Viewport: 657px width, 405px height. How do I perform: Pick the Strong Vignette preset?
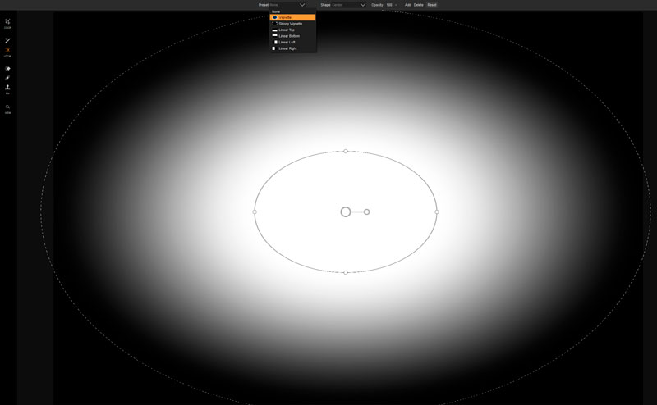(x=290, y=24)
